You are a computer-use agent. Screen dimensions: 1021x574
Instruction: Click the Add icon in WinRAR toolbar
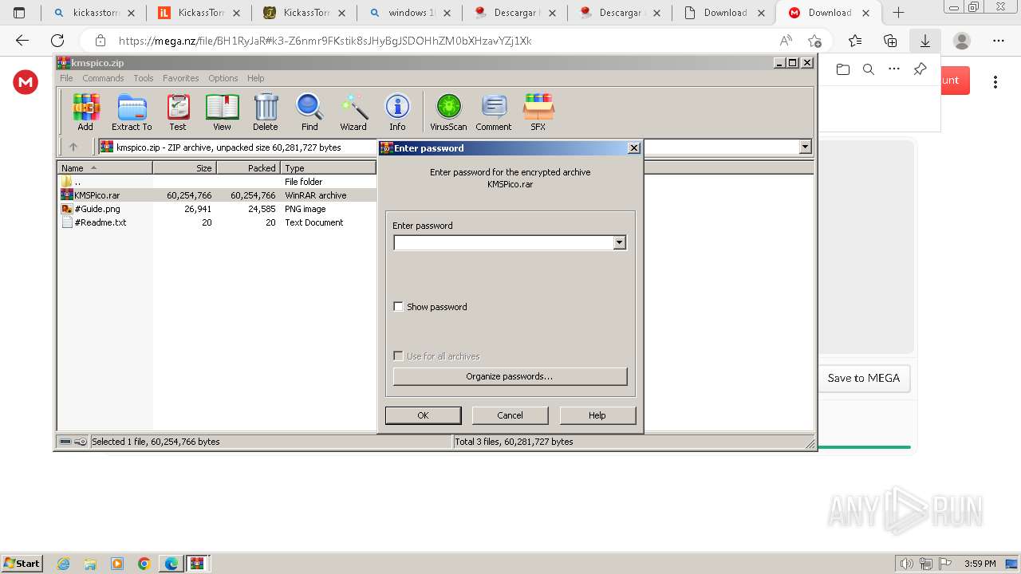tap(85, 112)
